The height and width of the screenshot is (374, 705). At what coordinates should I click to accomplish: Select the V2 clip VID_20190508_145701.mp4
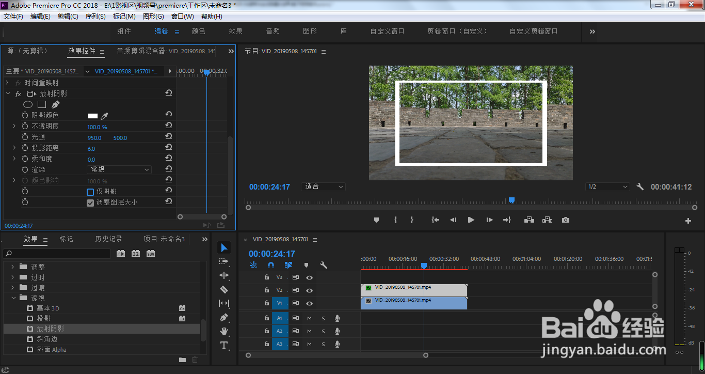tap(413, 290)
